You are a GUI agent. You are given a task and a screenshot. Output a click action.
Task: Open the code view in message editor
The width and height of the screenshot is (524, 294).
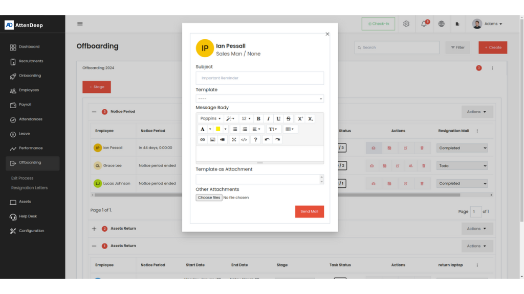coord(244,139)
